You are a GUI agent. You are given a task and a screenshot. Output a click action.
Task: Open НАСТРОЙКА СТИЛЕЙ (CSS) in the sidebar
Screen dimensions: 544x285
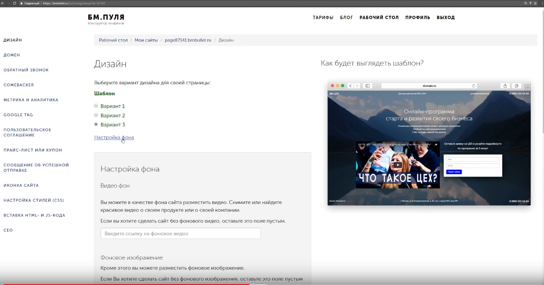(34, 200)
